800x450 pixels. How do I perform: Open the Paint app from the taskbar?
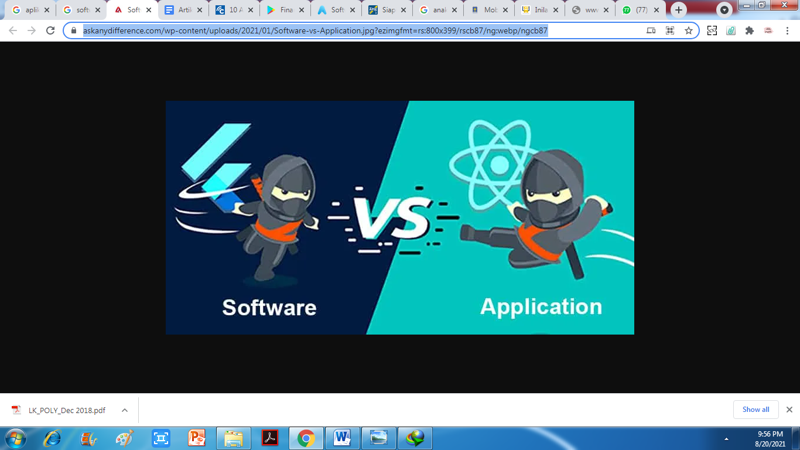point(125,438)
